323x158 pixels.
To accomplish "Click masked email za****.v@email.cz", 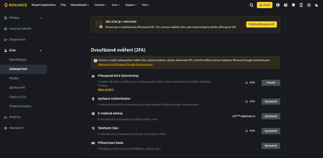I will click(244, 116).
